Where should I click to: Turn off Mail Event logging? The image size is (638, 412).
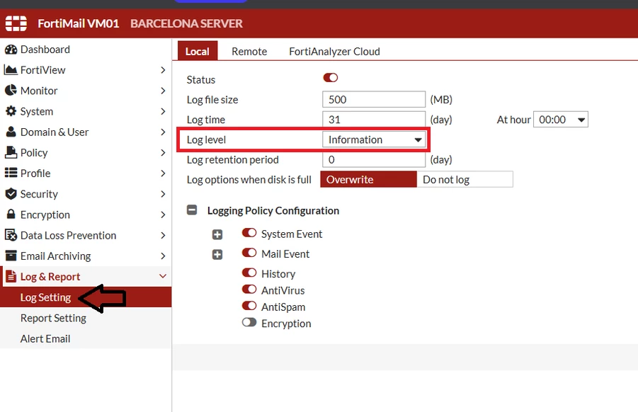tap(249, 253)
